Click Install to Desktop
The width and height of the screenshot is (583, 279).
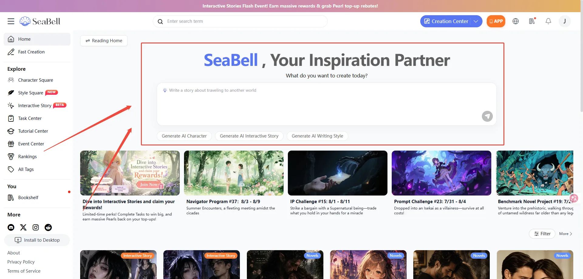37,240
